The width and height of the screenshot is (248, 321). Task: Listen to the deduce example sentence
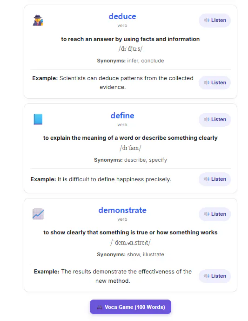(214, 83)
